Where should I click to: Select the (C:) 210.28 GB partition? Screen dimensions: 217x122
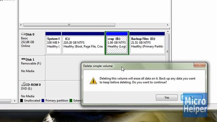tap(83, 43)
